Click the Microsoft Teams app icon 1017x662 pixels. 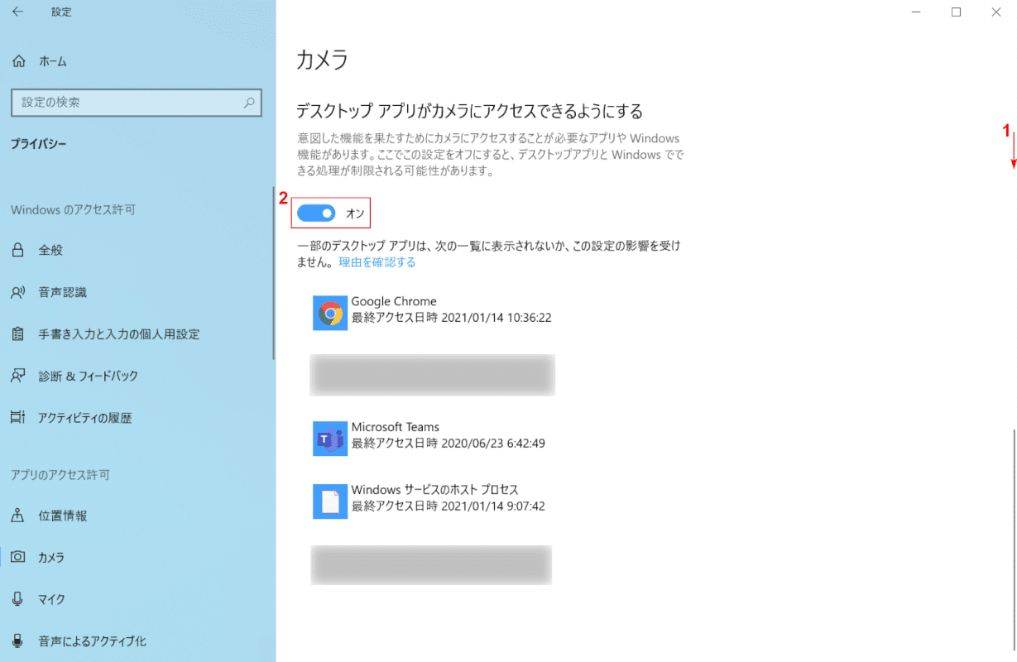pos(330,439)
